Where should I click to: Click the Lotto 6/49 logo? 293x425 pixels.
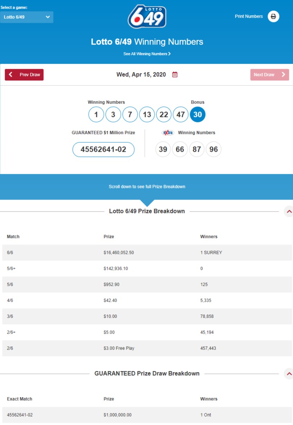point(147,17)
